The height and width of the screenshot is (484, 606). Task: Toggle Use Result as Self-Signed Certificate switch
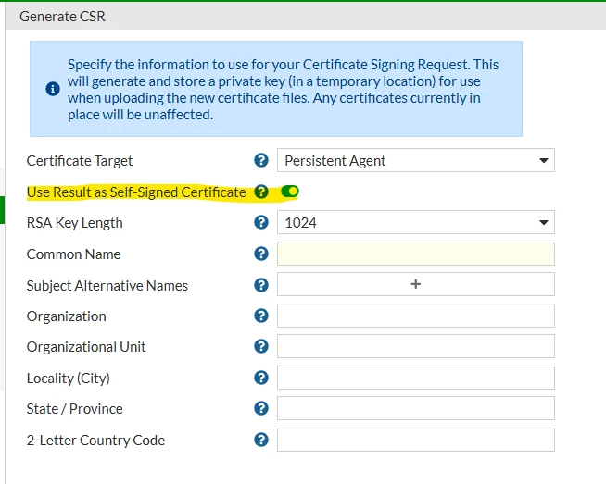[290, 192]
